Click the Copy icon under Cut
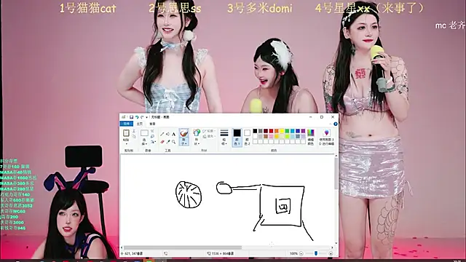Image resolution: width=466 pixels, height=262 pixels. click(x=134, y=136)
